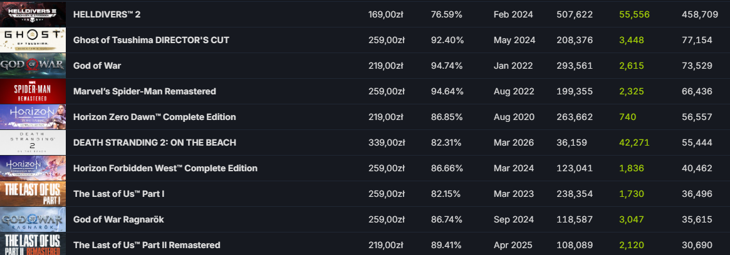Open Ghost of Tsushima DIRECTOR'S CUT link
The height and width of the screenshot is (255, 730).
(x=151, y=40)
